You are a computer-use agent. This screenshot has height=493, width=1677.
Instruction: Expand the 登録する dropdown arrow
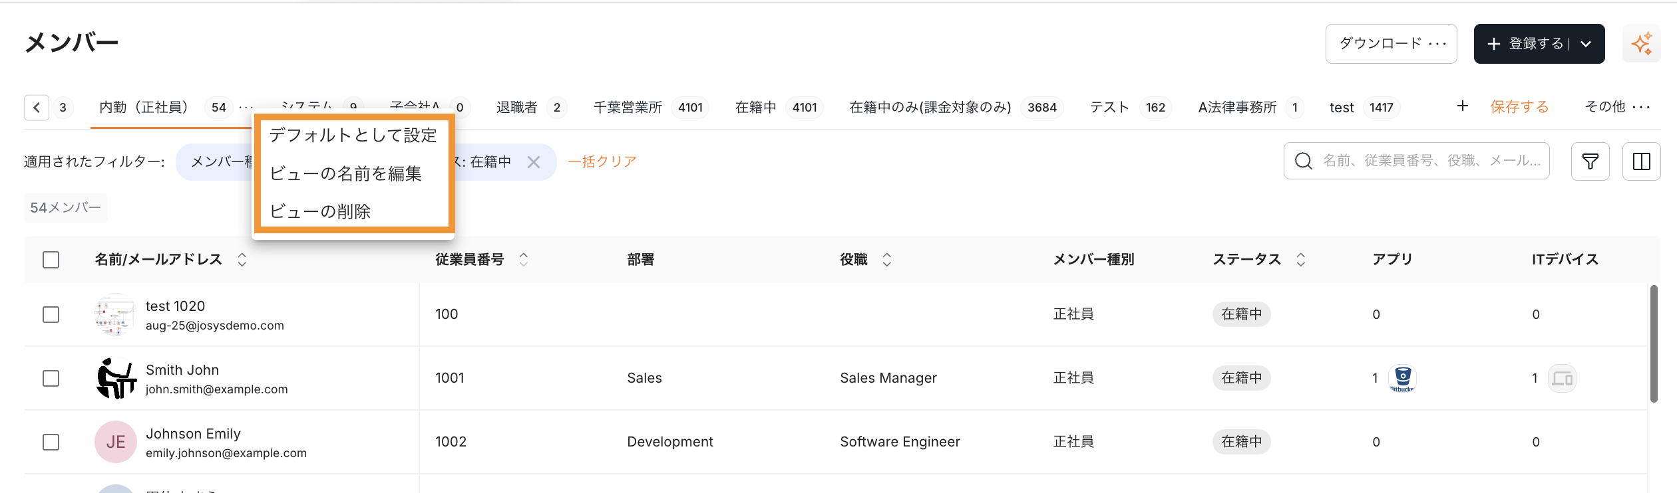pos(1586,44)
